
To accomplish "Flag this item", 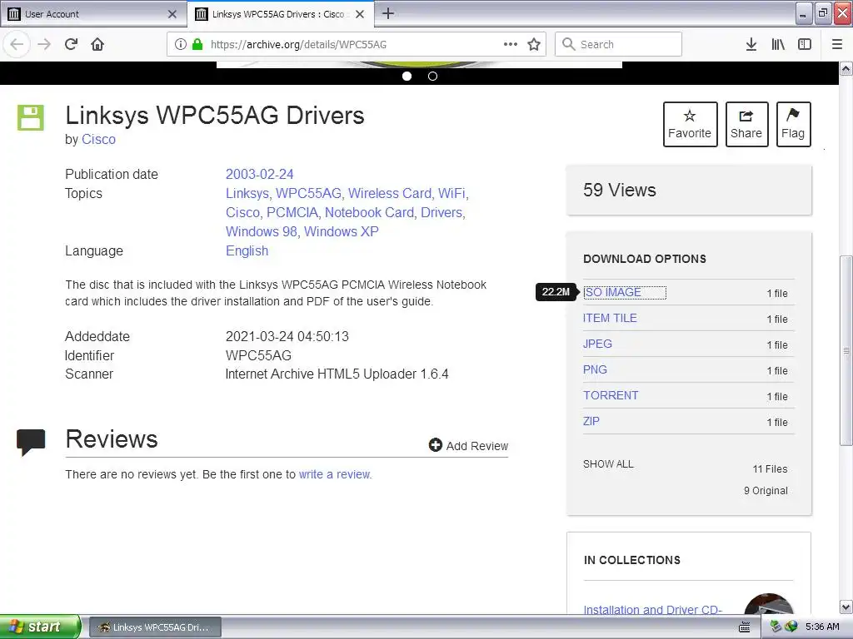I will (x=793, y=124).
